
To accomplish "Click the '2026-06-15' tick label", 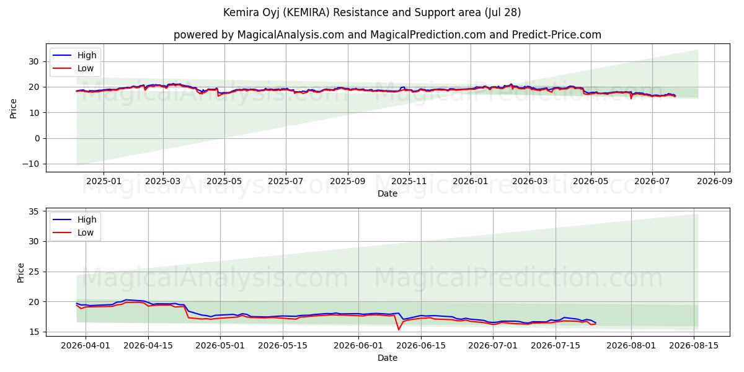I will coord(422,345).
